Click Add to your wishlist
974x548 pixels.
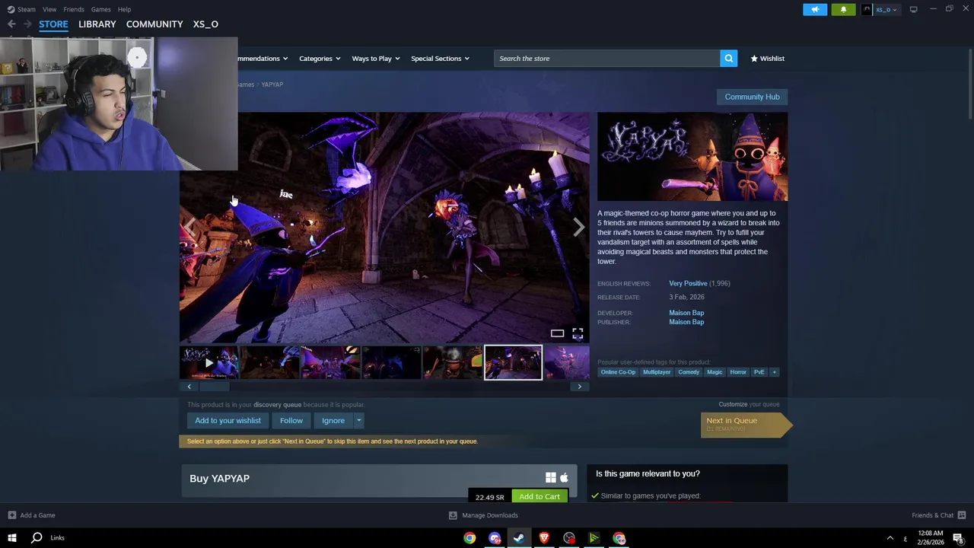coord(228,420)
